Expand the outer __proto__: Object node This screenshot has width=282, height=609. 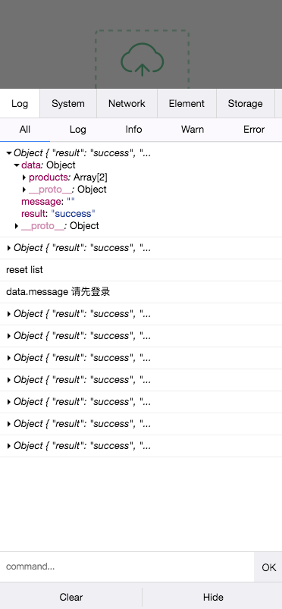coord(17,226)
